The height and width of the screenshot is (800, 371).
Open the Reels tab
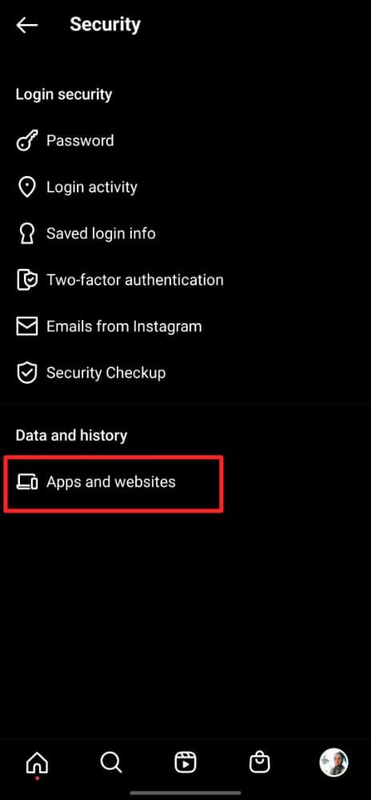[x=185, y=762]
